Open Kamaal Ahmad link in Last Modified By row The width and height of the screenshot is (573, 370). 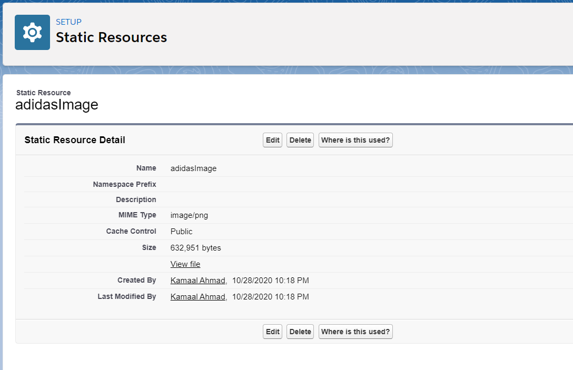(198, 297)
